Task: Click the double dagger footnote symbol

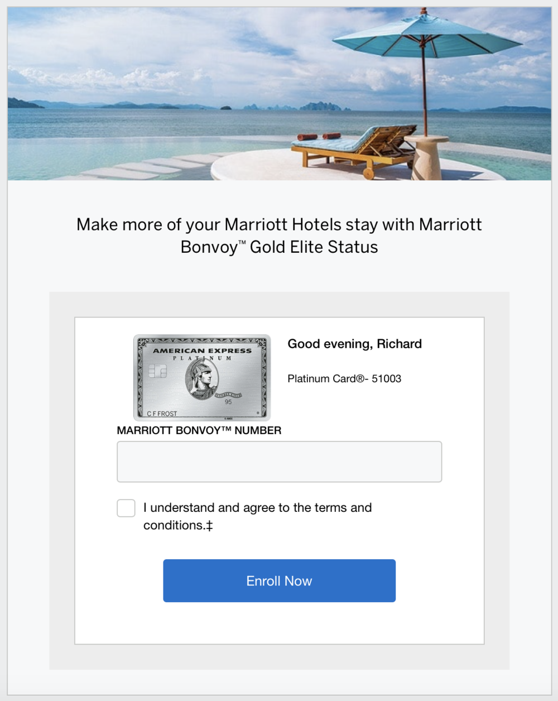Action: click(x=209, y=526)
